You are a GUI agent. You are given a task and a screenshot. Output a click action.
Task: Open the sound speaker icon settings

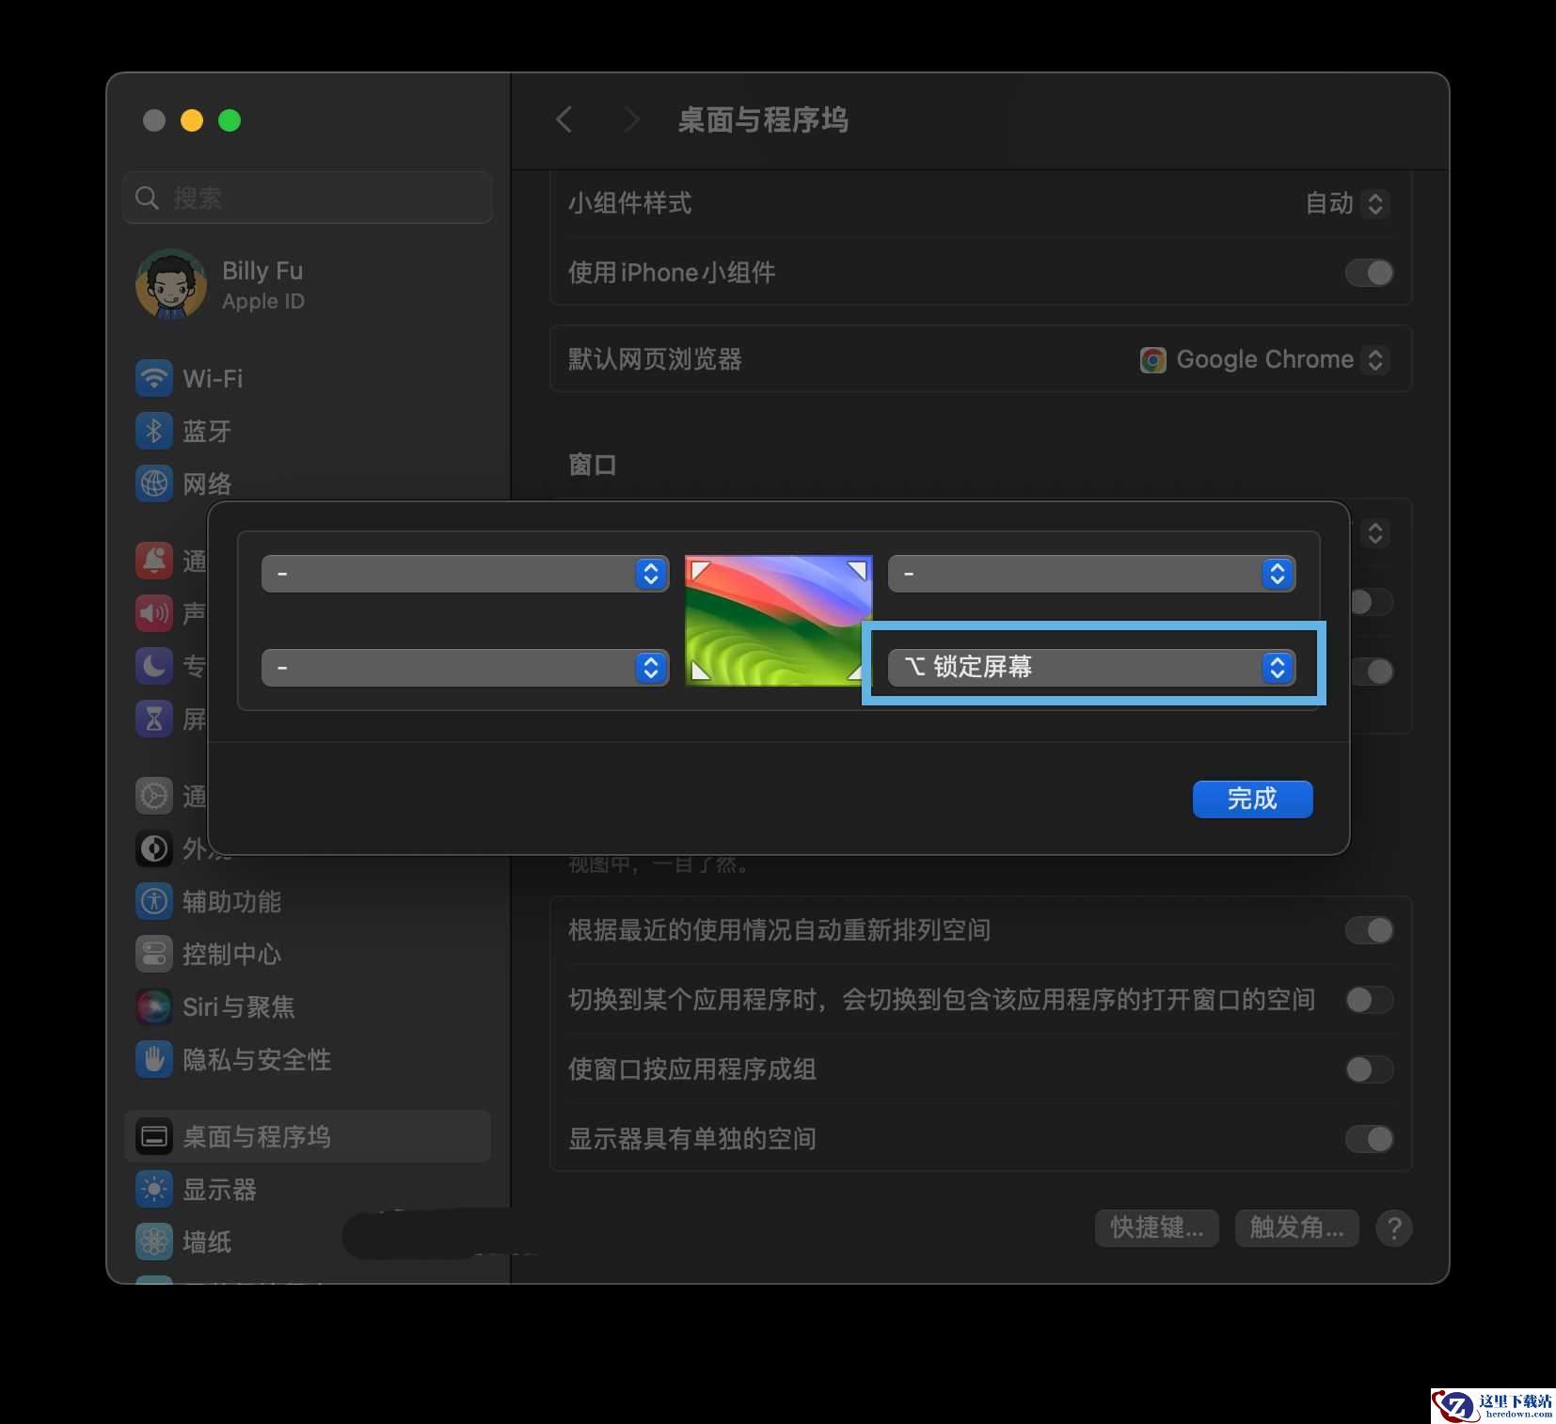click(154, 613)
